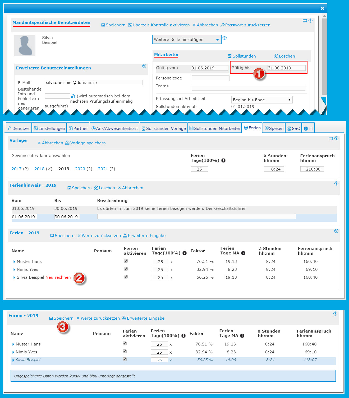Click the Sollstunden hourglass icon in Mitarbeiter

230,56
